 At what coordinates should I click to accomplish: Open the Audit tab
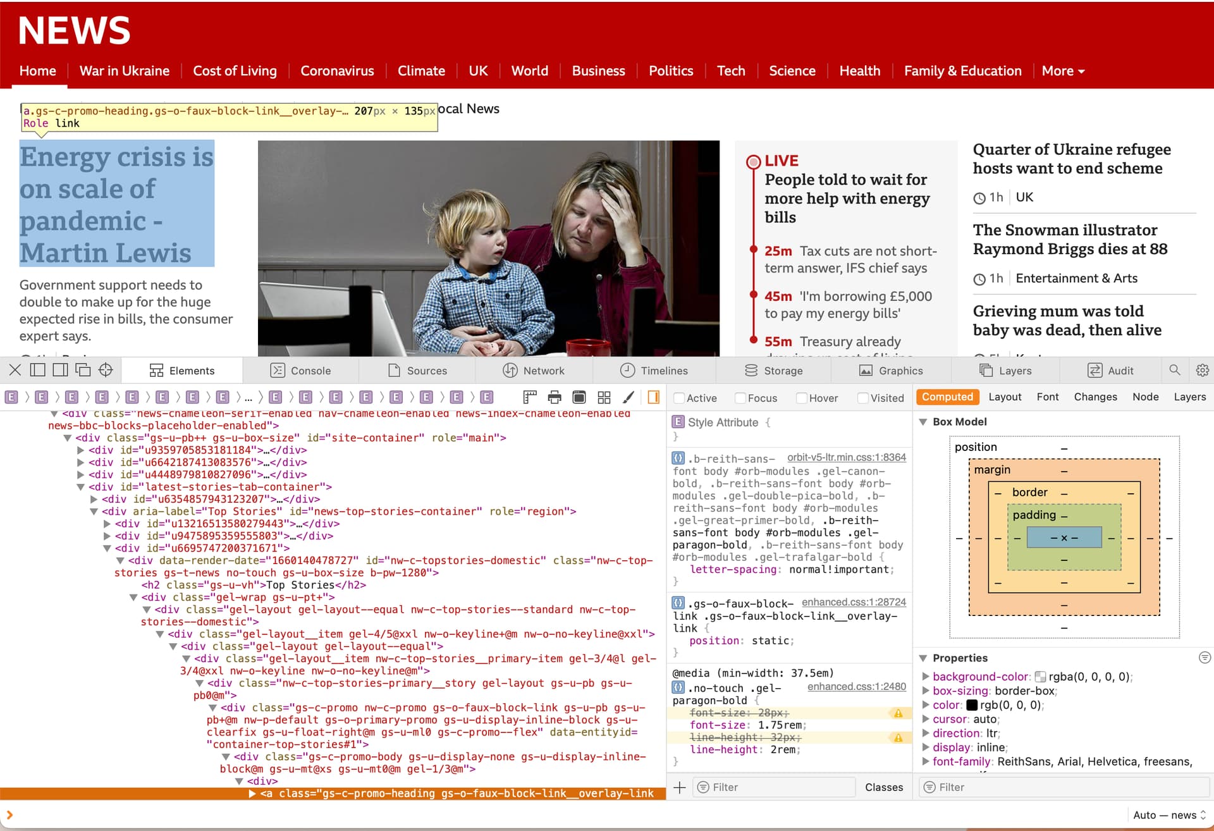pyautogui.click(x=1110, y=371)
